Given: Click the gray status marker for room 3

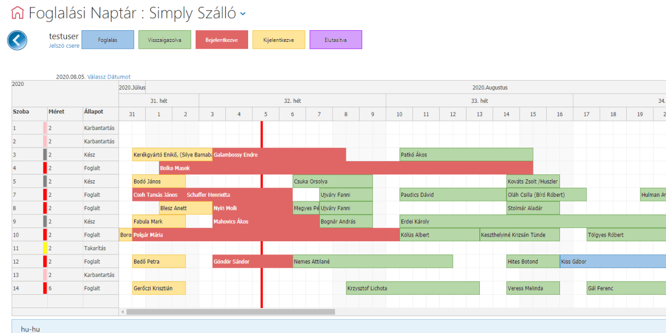Looking at the screenshot, I should click(45, 155).
